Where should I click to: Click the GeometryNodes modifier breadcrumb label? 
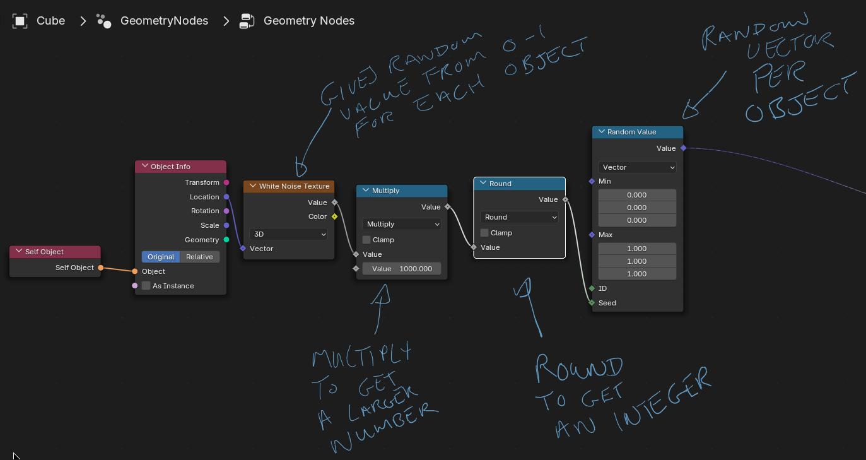[165, 21]
